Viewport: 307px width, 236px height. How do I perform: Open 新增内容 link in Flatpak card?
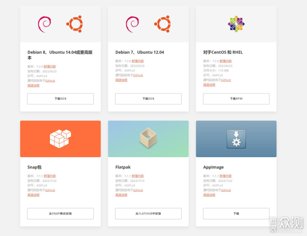pos(138,176)
